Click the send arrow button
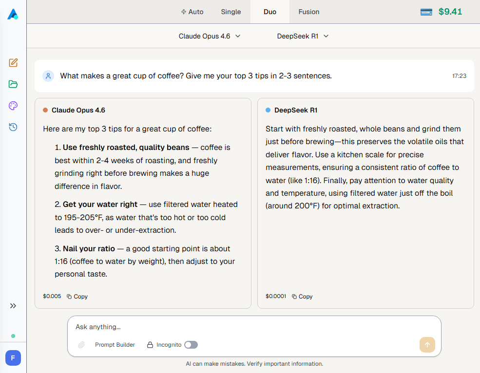The height and width of the screenshot is (373, 480). pos(427,345)
